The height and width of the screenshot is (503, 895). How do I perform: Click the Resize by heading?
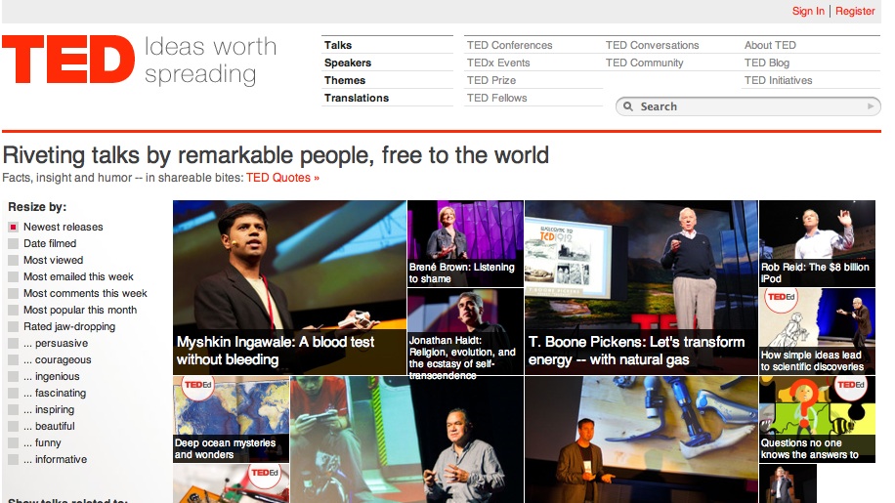tap(37, 207)
